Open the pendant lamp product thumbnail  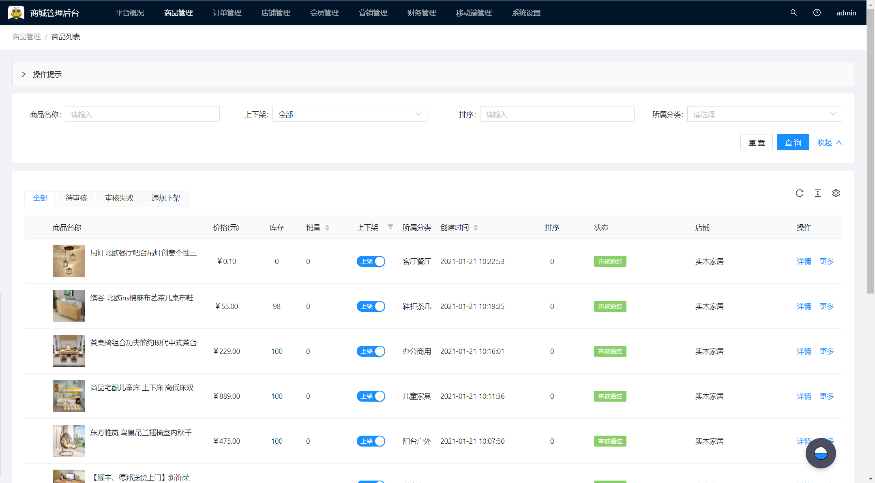coord(69,261)
